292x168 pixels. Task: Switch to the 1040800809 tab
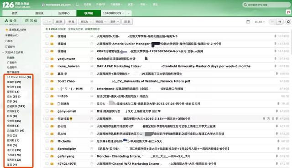pos(112,13)
